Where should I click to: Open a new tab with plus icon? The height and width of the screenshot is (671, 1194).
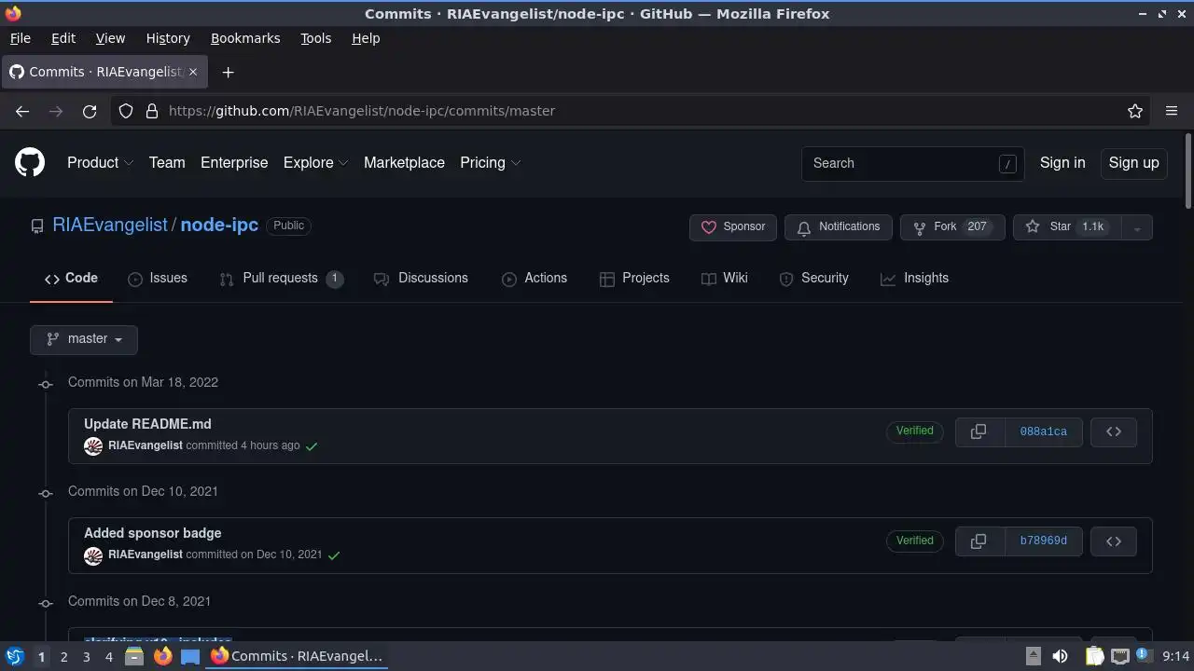point(228,72)
